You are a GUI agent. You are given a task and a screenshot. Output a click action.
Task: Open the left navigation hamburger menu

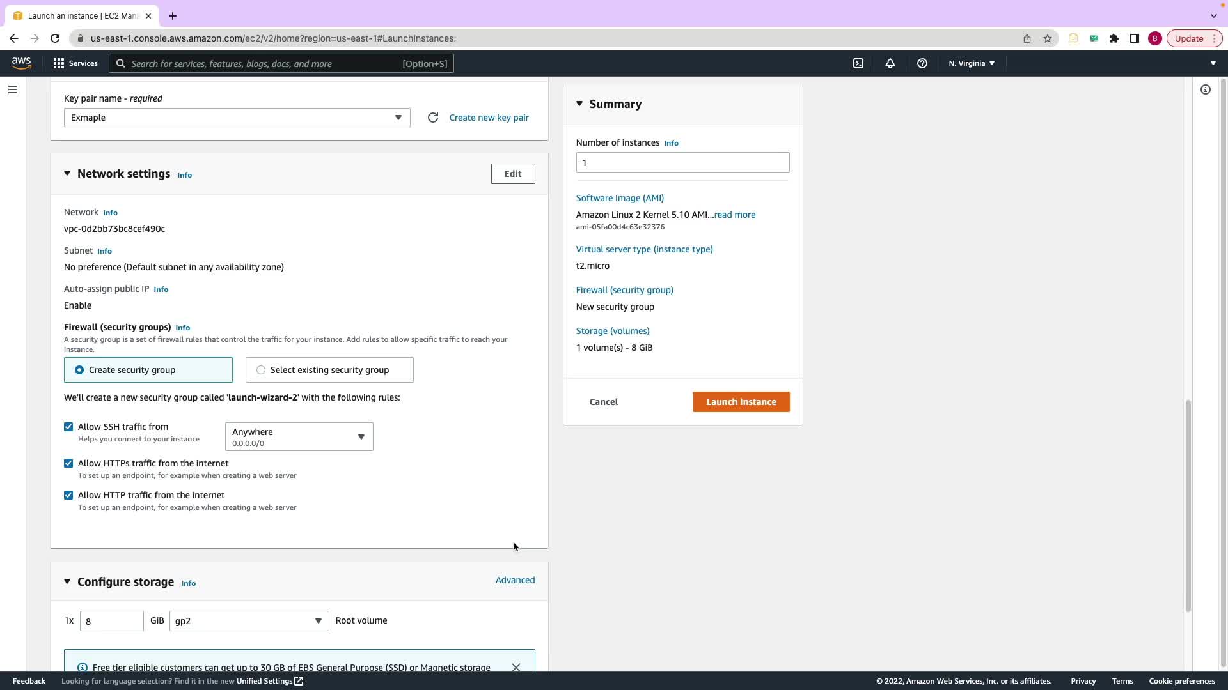point(13,89)
